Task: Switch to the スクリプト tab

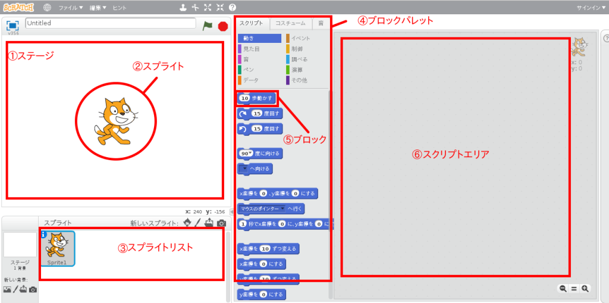Action: click(x=252, y=23)
